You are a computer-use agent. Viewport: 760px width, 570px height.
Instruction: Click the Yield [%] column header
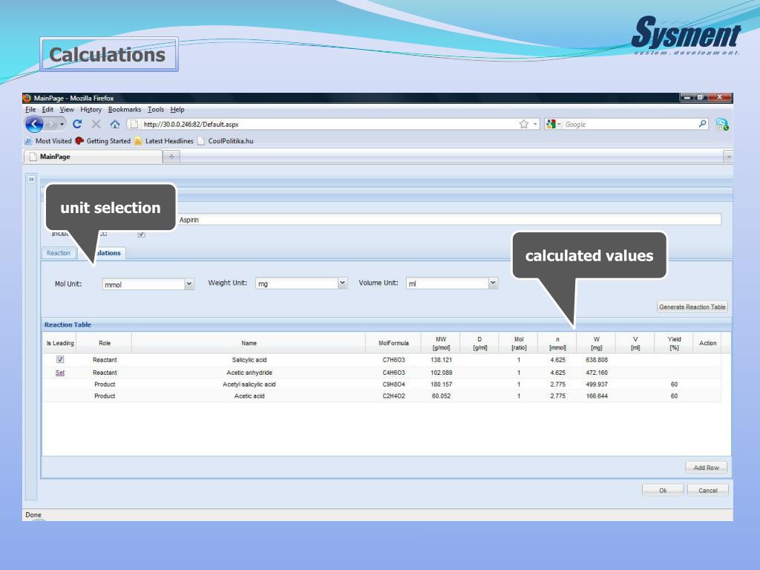pos(674,343)
